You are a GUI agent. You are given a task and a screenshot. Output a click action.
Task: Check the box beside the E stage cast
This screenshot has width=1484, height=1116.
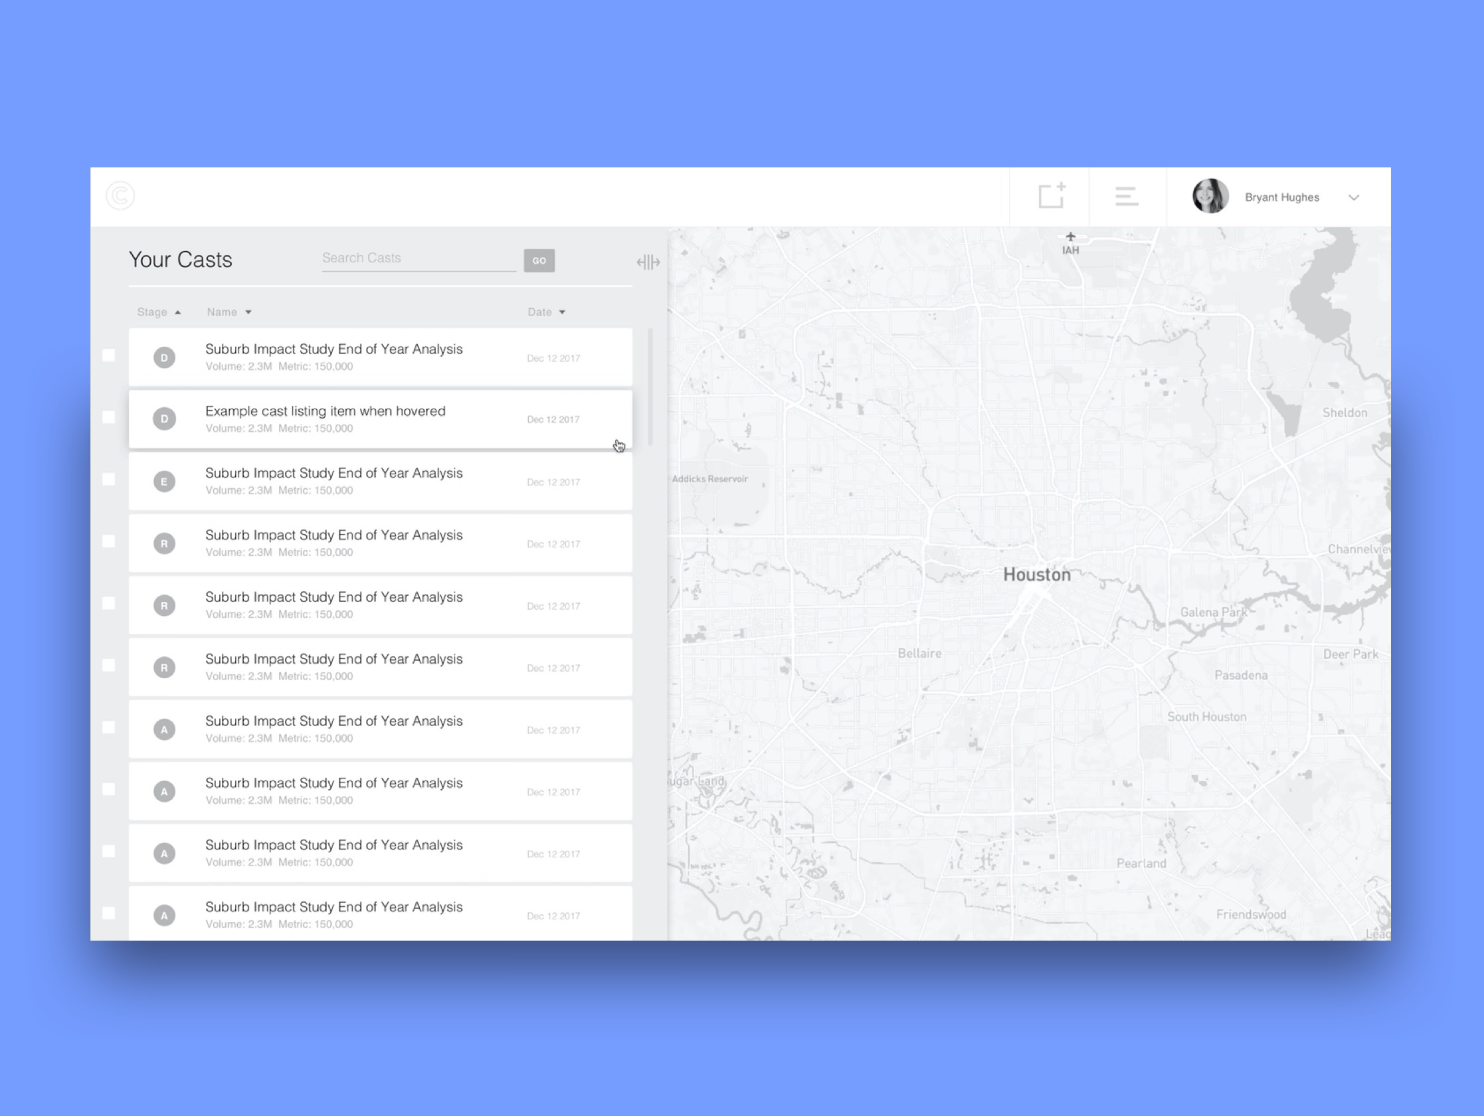pyautogui.click(x=109, y=479)
